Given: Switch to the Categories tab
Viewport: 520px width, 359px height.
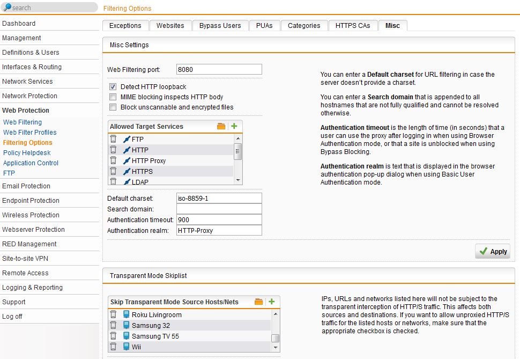Looking at the screenshot, I should tap(304, 26).
